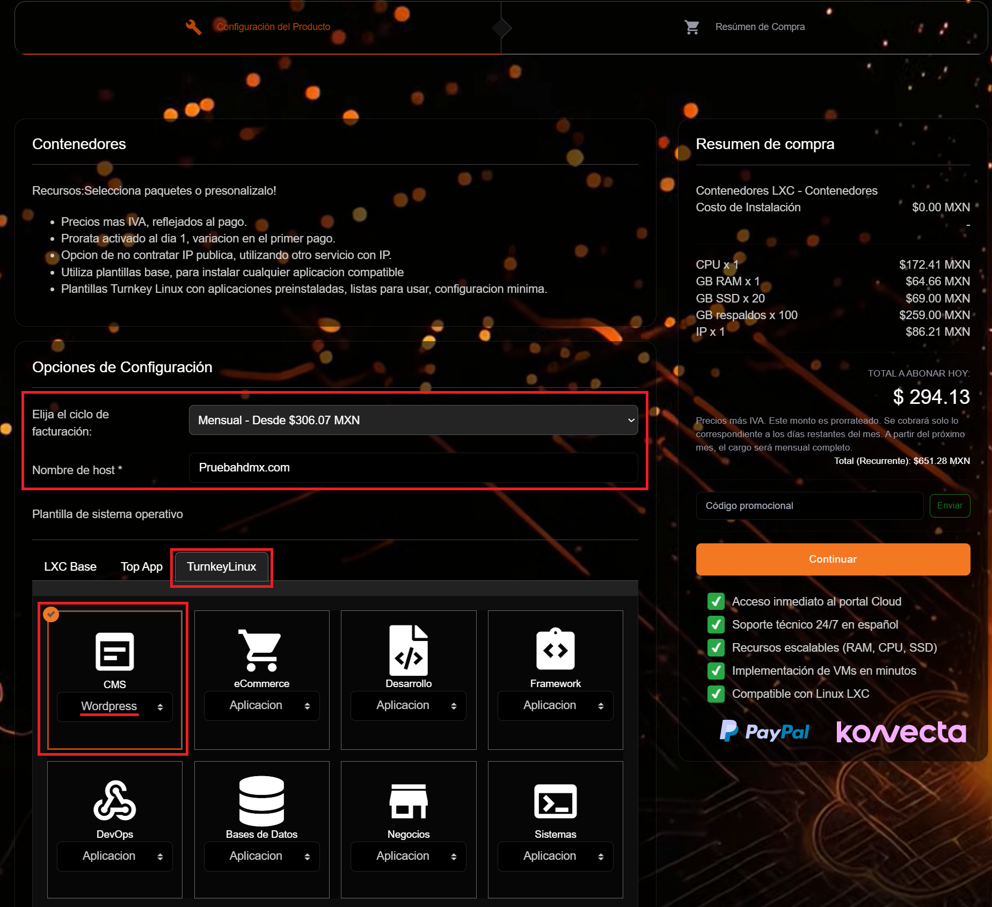Select the eCommerce shopping cart icon

pos(261,650)
